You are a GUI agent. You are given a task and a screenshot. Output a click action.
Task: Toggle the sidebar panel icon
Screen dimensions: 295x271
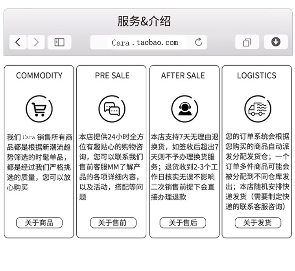coord(59,42)
